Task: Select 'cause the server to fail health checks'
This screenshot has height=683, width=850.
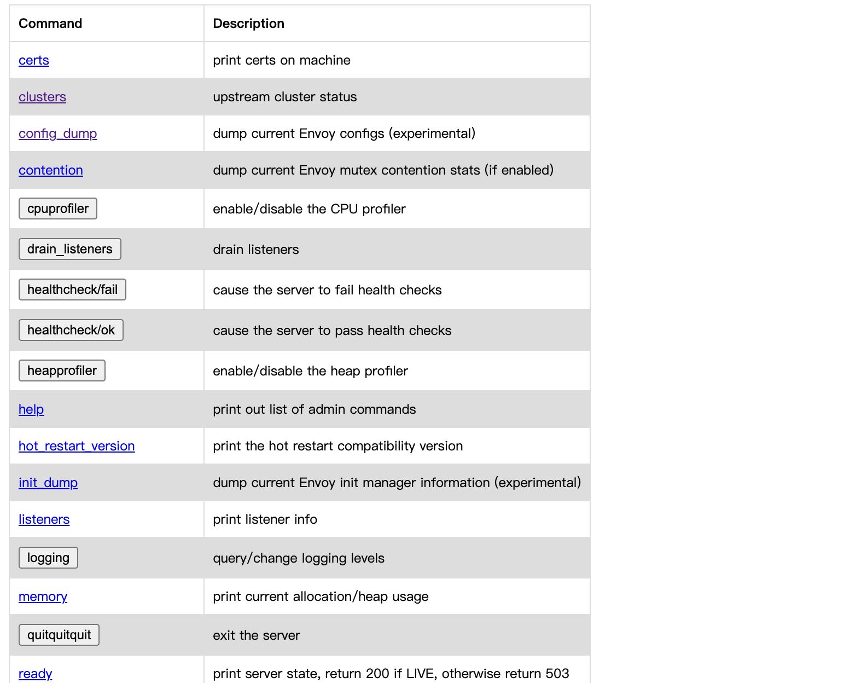Action: pyautogui.click(x=327, y=290)
